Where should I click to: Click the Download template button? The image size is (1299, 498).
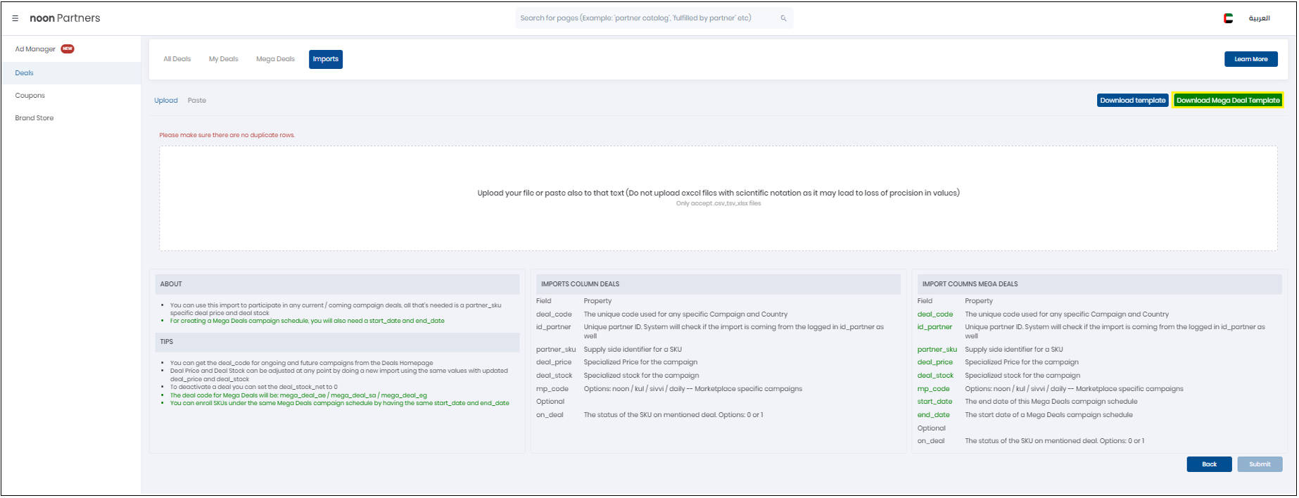[1133, 101]
